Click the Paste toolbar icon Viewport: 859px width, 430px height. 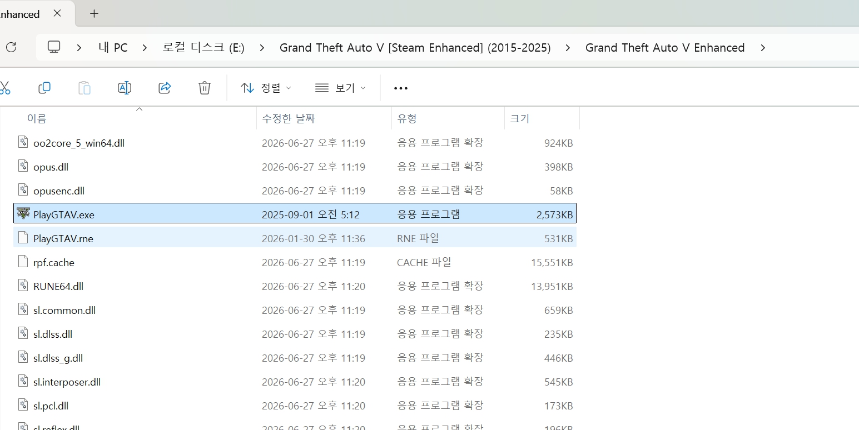point(85,88)
